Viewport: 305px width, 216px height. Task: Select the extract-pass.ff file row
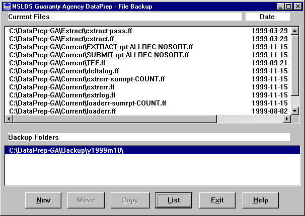(x=148, y=31)
